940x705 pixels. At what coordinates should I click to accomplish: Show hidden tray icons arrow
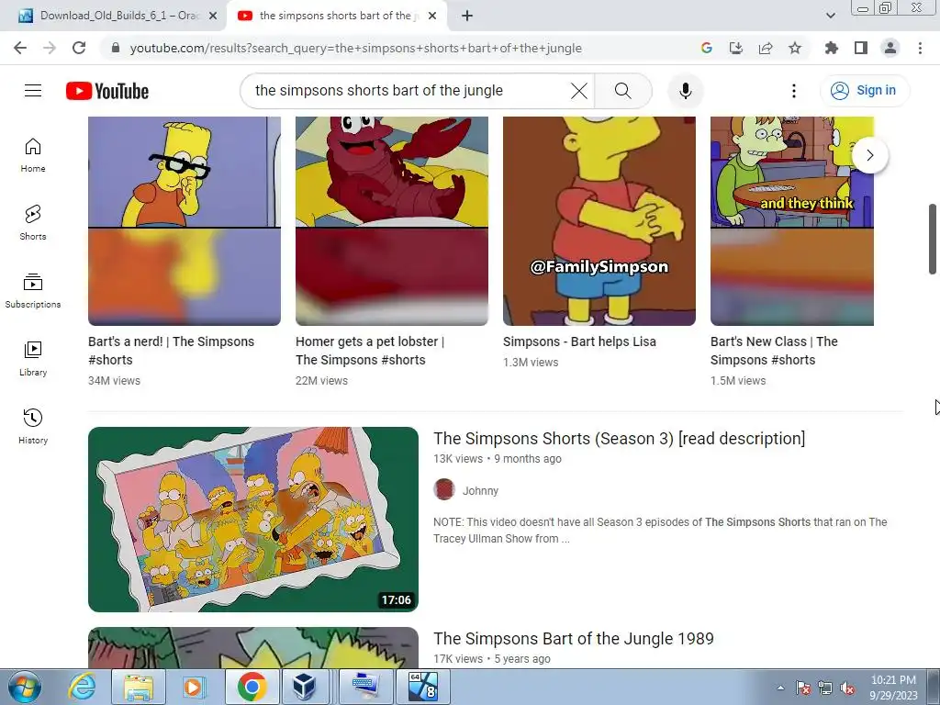pyautogui.click(x=780, y=688)
